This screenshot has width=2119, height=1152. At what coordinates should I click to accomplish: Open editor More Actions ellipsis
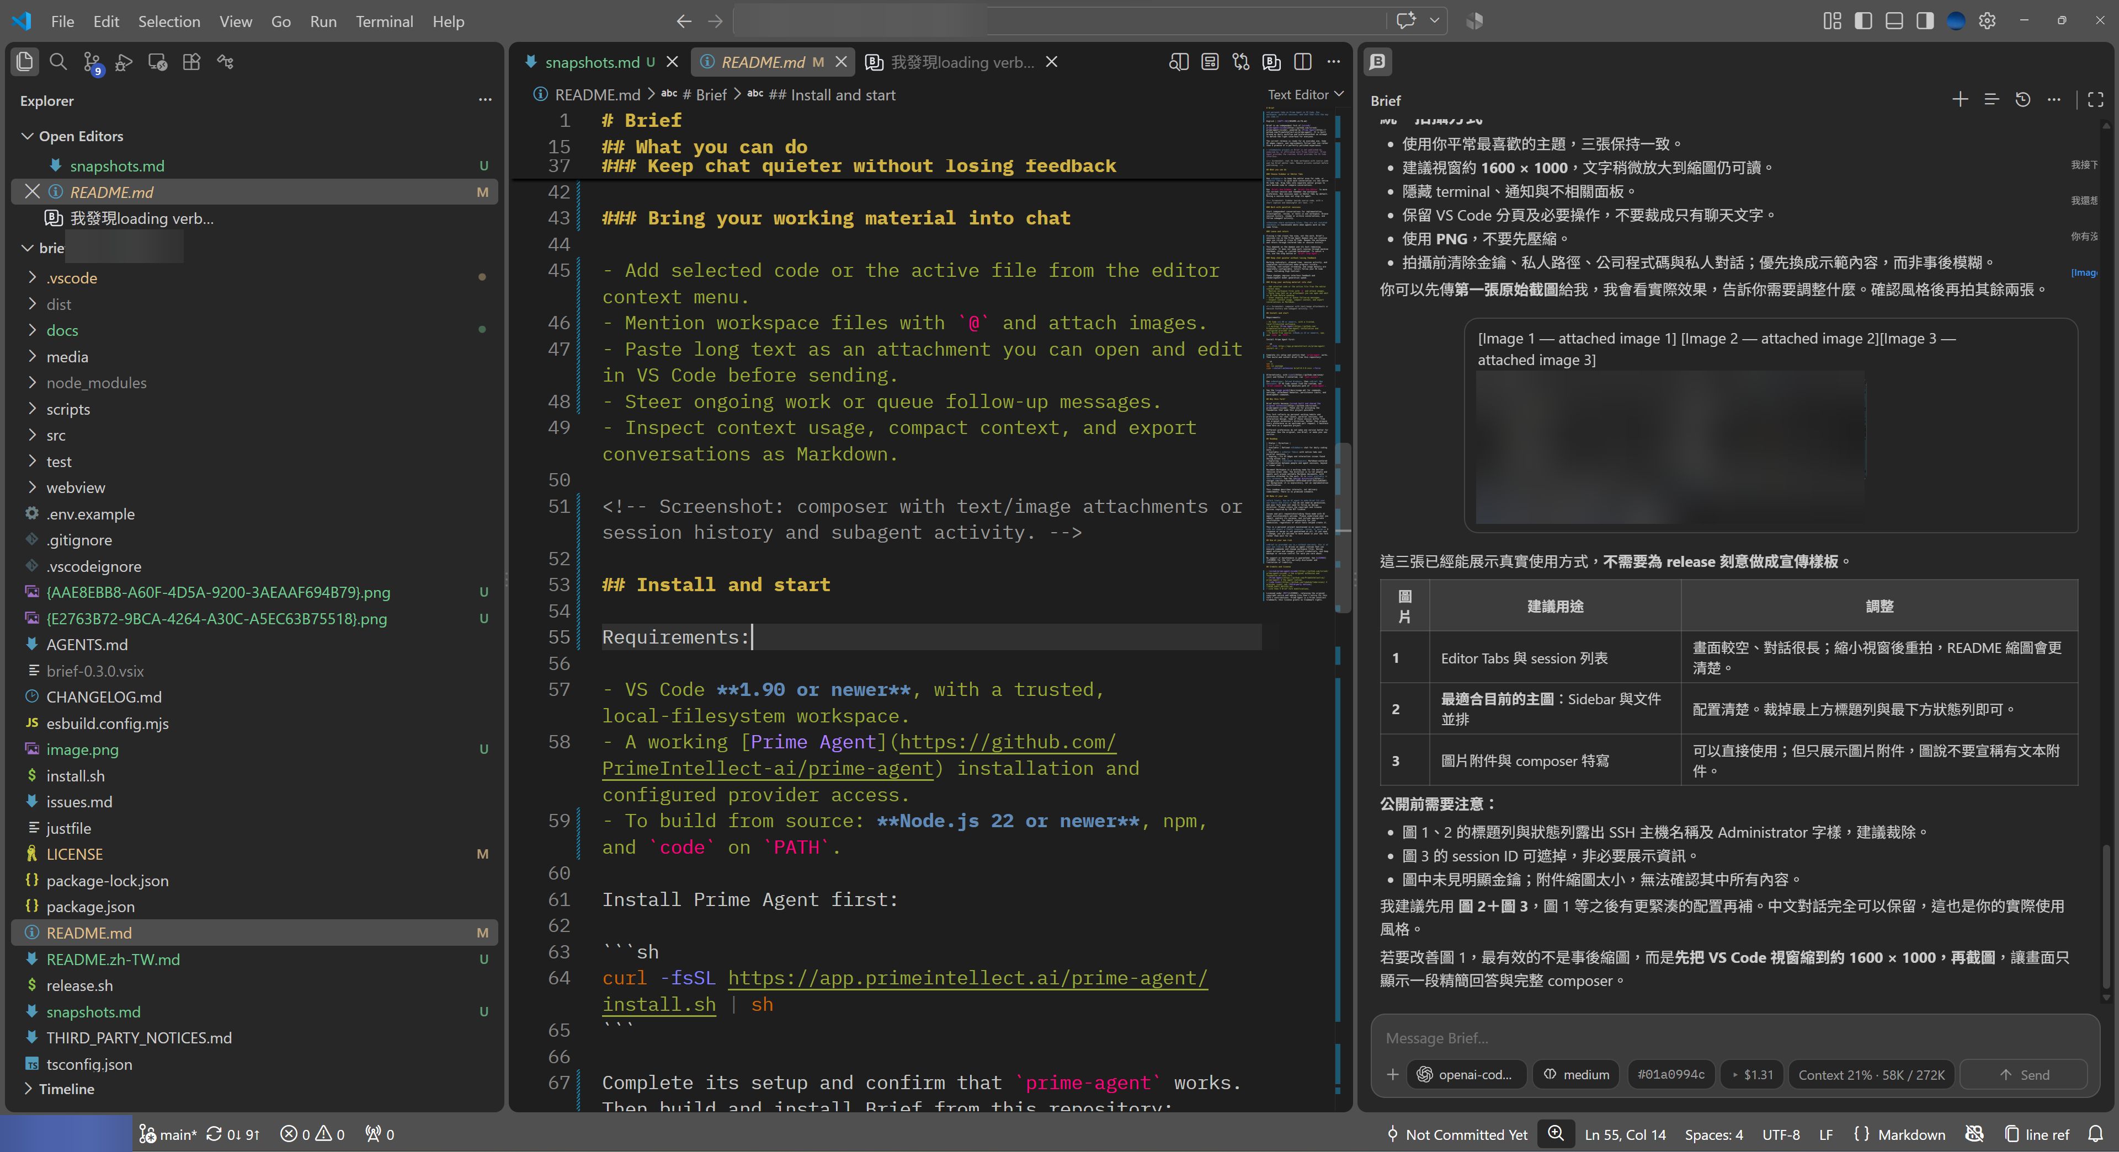coord(1333,62)
